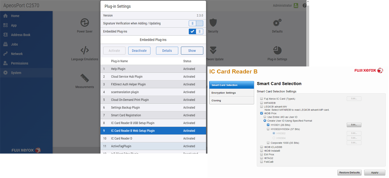Select IC Card Reader B Web Setup Plugin row
389x178 pixels.
(153, 131)
